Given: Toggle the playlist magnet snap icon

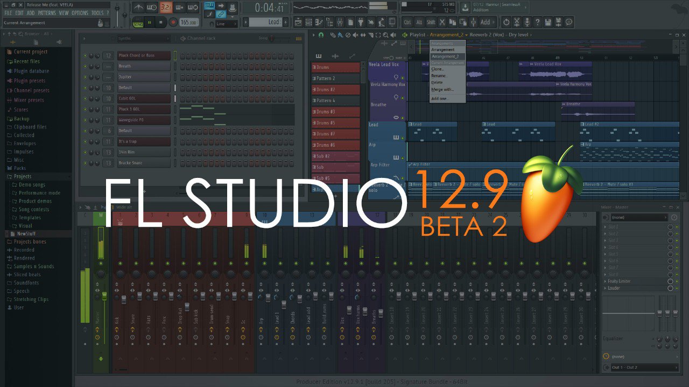Looking at the screenshot, I should [321, 35].
